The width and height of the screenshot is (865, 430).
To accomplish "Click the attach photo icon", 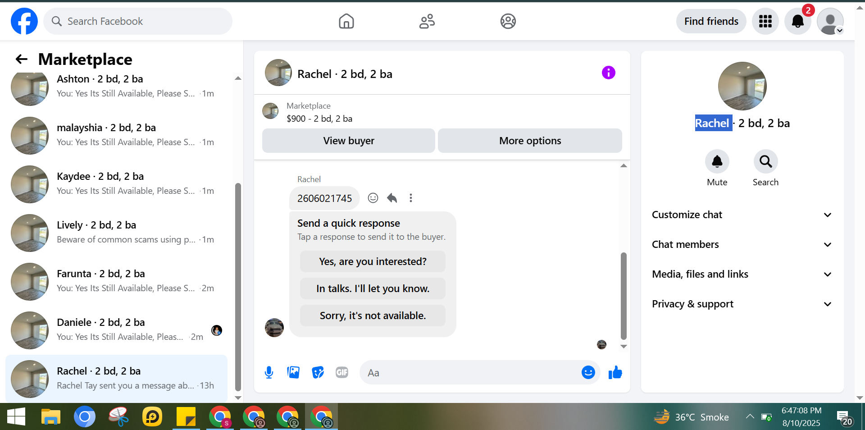I will coord(293,372).
